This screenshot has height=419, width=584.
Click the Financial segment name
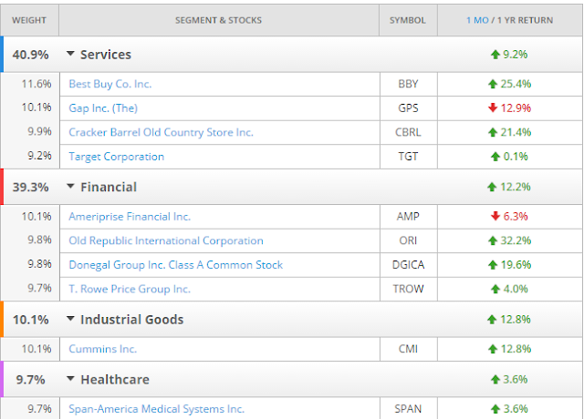(109, 187)
